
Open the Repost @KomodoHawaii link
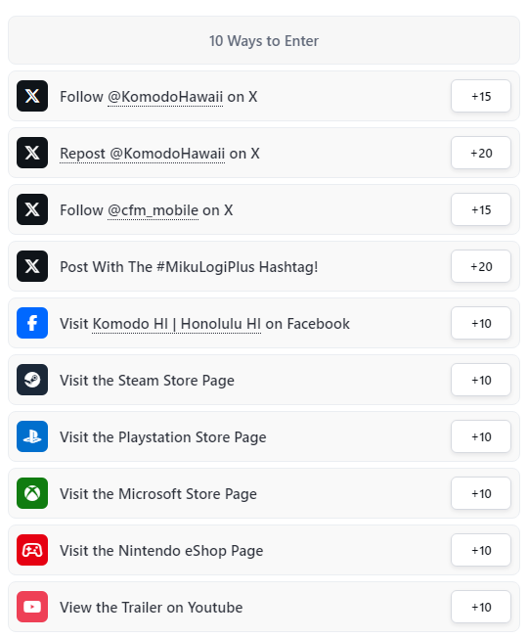(x=142, y=154)
